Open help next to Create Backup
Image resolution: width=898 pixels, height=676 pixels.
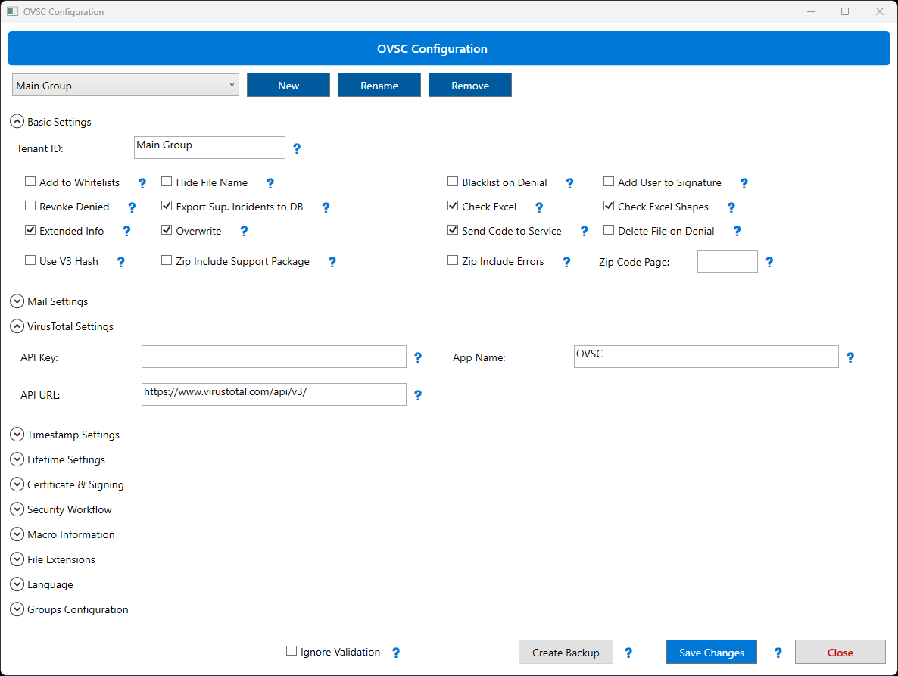click(628, 653)
